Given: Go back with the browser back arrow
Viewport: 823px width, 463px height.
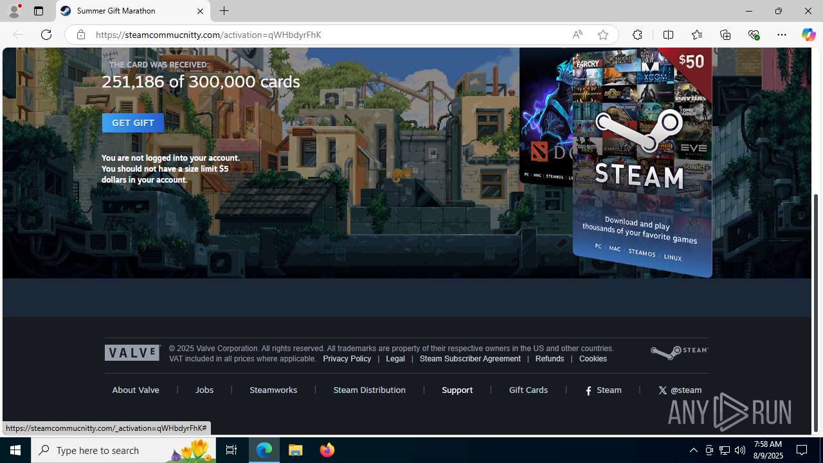Looking at the screenshot, I should tap(18, 35).
